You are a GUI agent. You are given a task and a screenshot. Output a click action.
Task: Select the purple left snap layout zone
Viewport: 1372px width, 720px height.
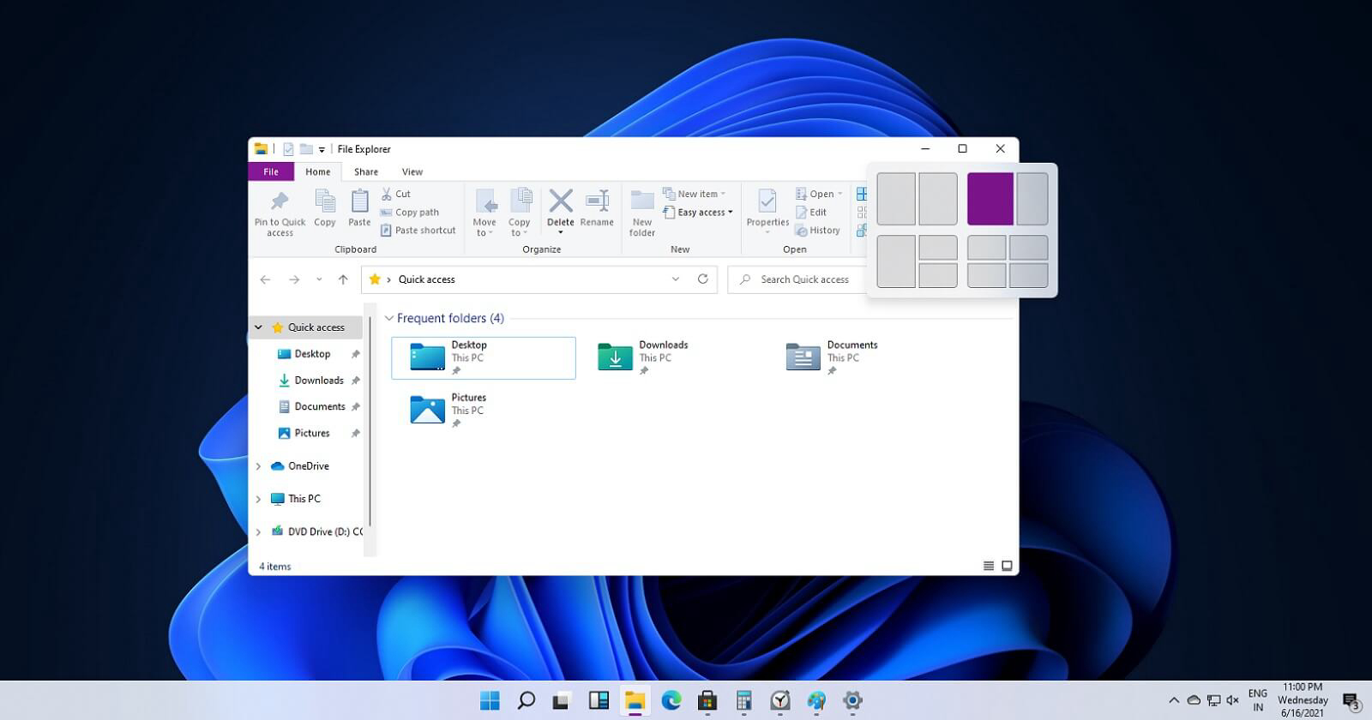(x=990, y=199)
